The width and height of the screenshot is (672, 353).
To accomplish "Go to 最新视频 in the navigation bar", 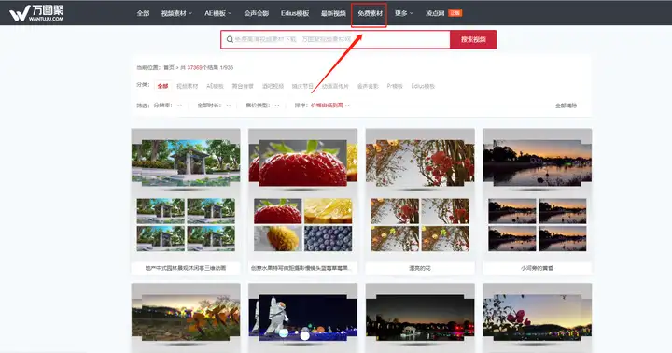I will 333,13.
